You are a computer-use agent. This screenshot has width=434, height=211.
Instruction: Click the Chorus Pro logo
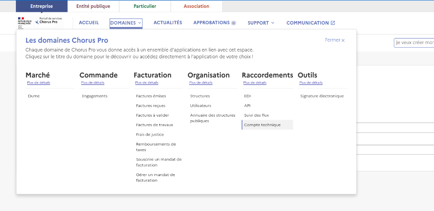point(48,21)
